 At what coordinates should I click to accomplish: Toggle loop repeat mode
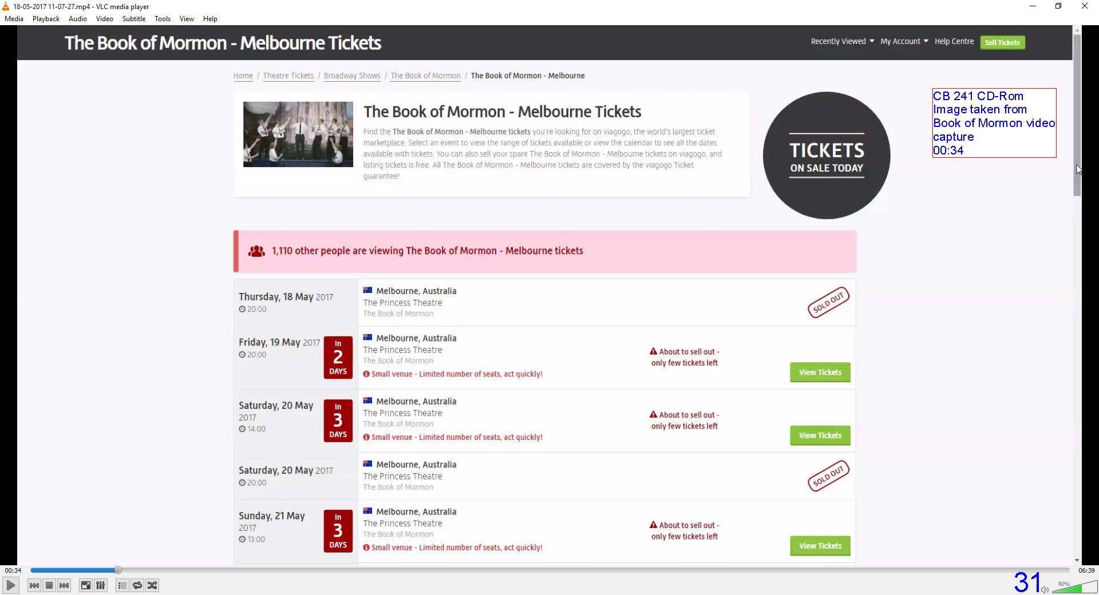pyautogui.click(x=137, y=585)
